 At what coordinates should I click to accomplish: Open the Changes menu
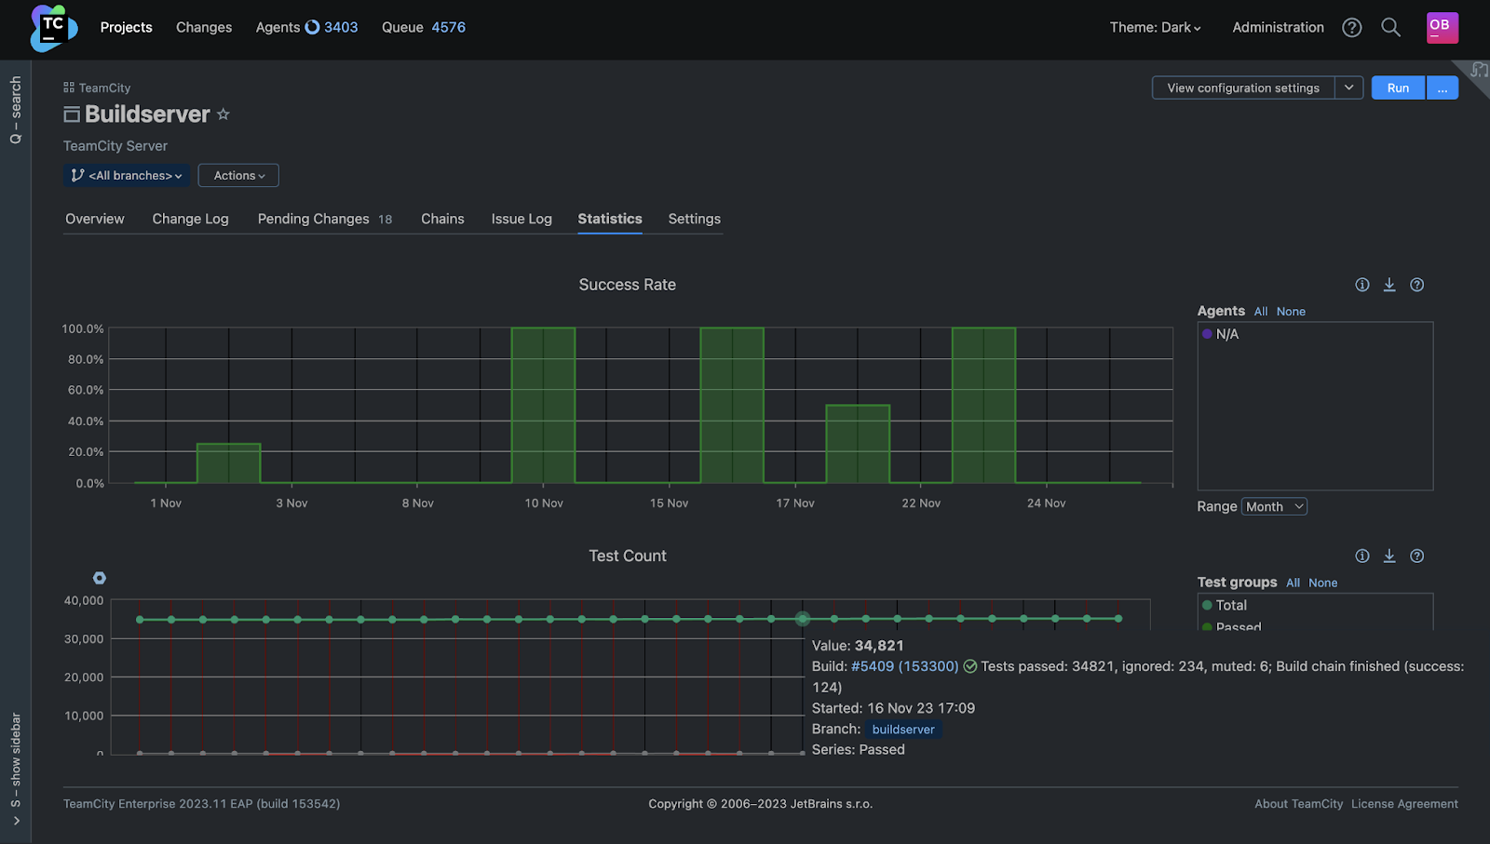tap(204, 28)
